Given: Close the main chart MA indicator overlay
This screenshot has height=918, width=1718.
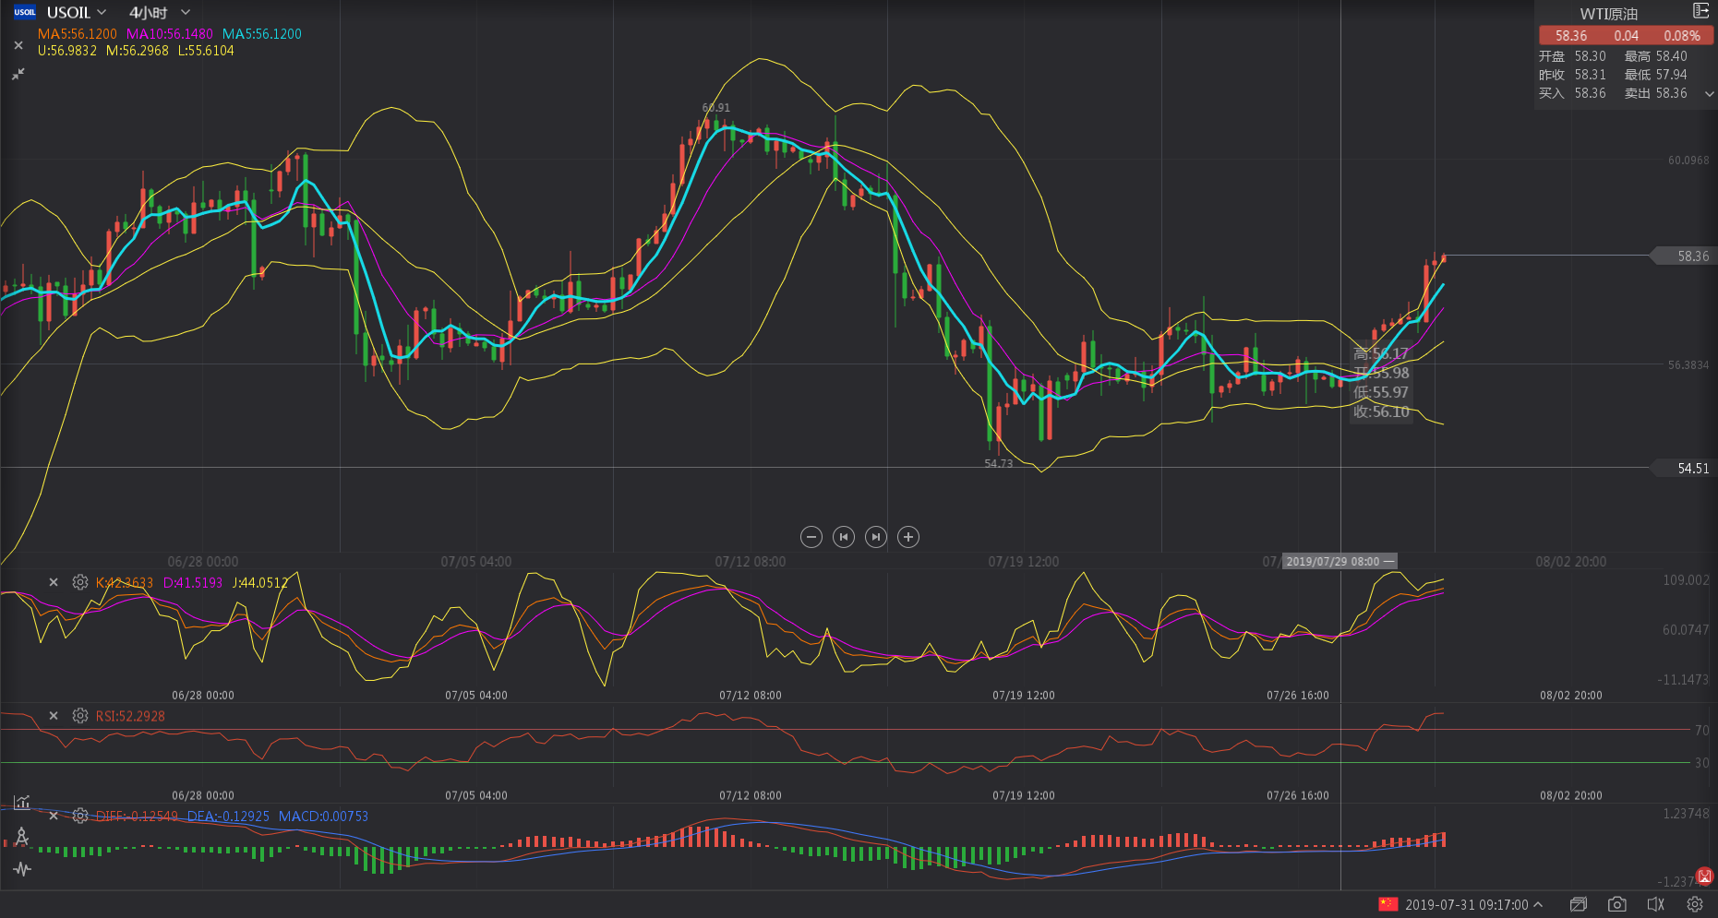Looking at the screenshot, I should [x=18, y=44].
